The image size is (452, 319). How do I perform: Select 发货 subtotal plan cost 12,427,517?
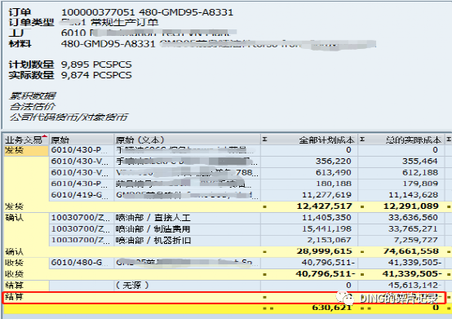(x=324, y=206)
